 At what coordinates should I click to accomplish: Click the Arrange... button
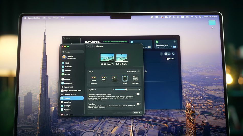tap(137, 112)
